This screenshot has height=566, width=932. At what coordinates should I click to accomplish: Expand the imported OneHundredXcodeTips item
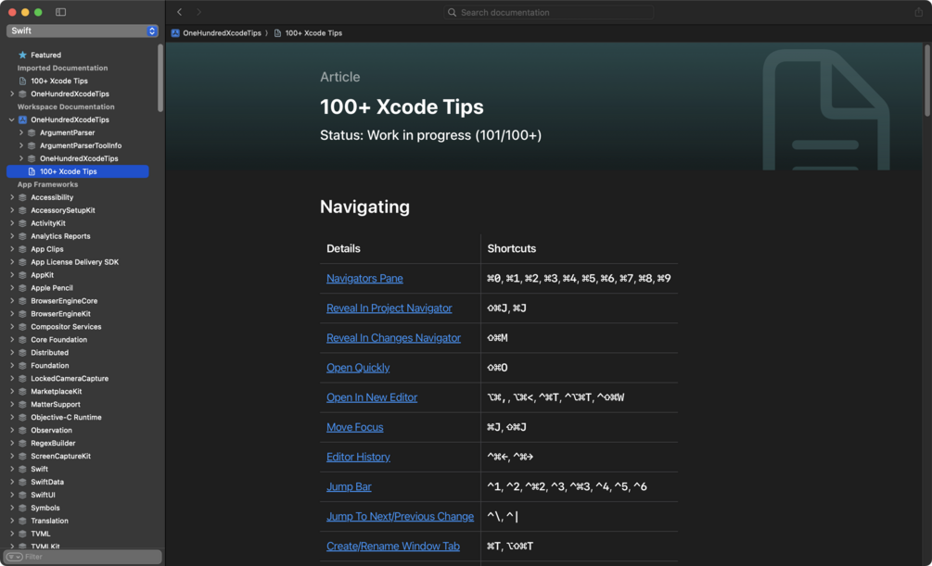[12, 94]
